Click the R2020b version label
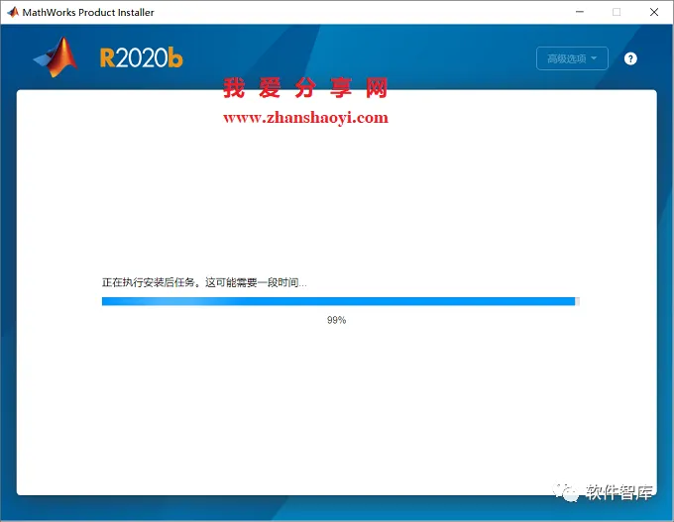Screen dimensions: 674x522 (x=142, y=57)
